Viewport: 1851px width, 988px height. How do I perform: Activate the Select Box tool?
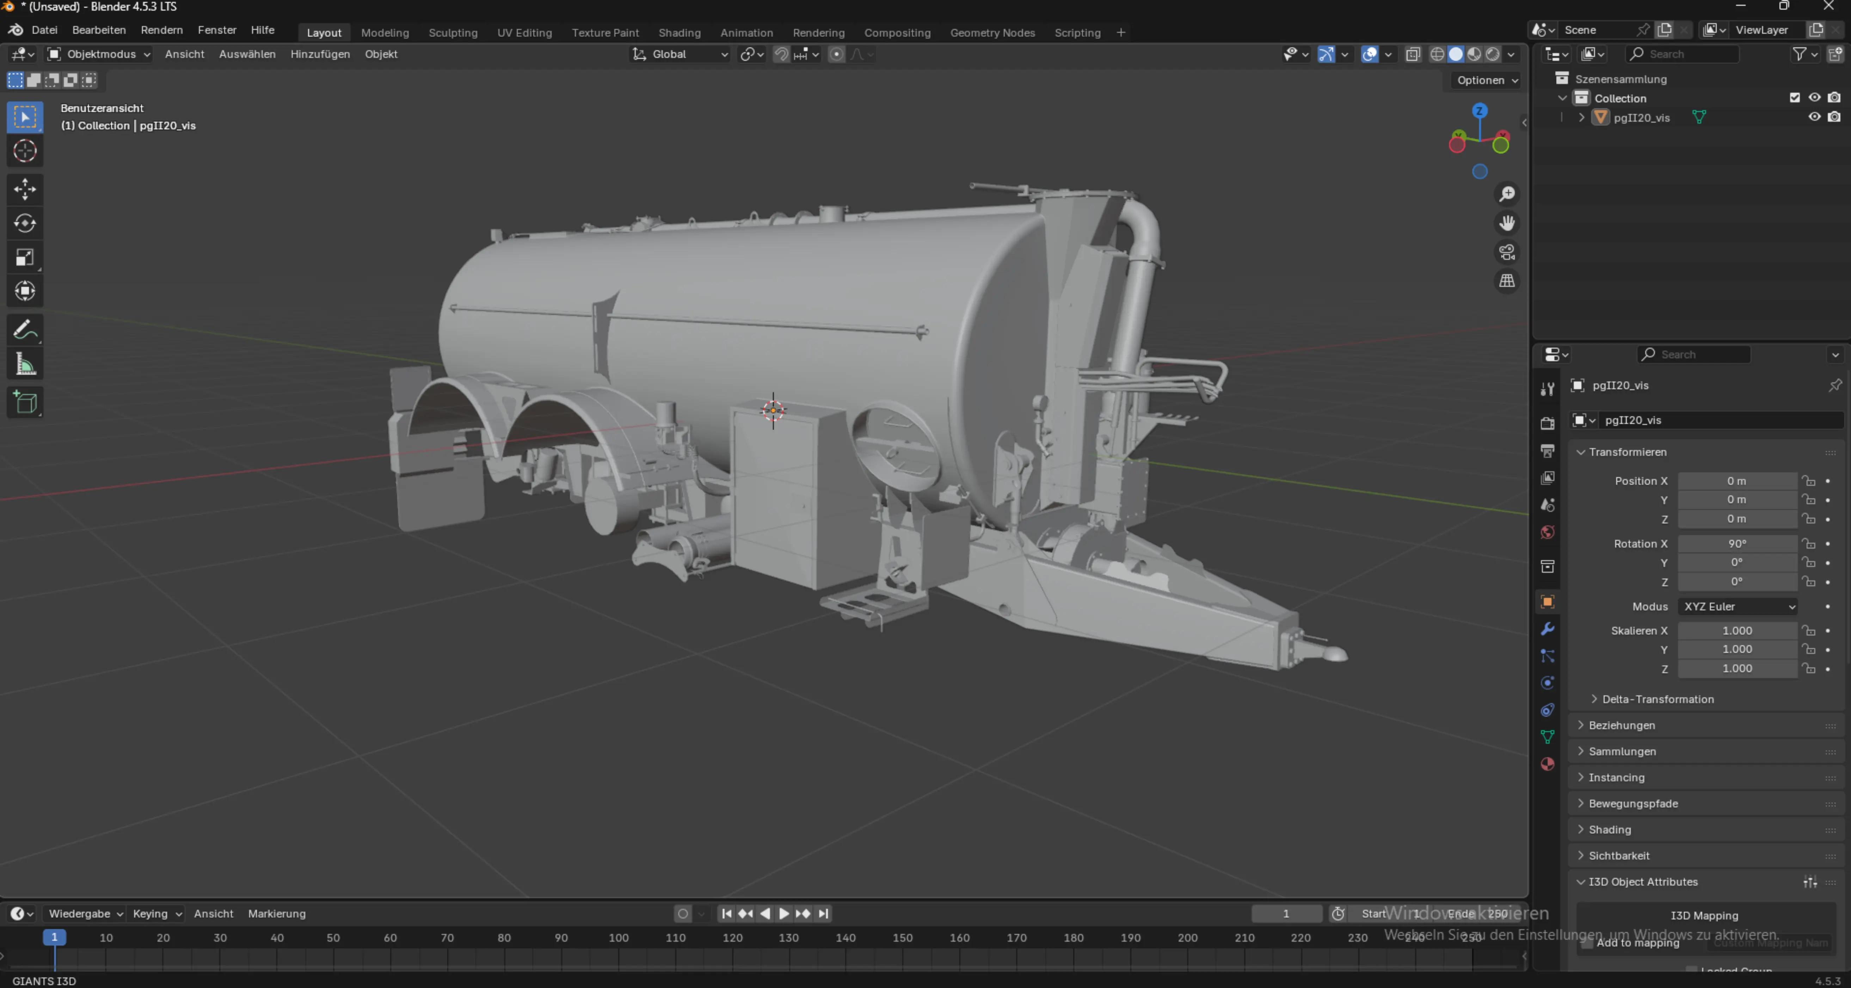(x=25, y=117)
